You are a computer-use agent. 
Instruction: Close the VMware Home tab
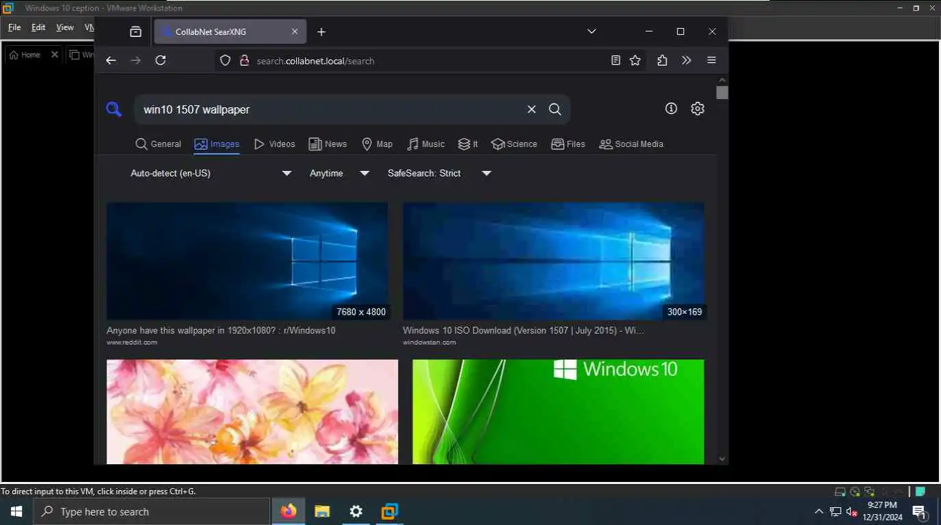[55, 55]
